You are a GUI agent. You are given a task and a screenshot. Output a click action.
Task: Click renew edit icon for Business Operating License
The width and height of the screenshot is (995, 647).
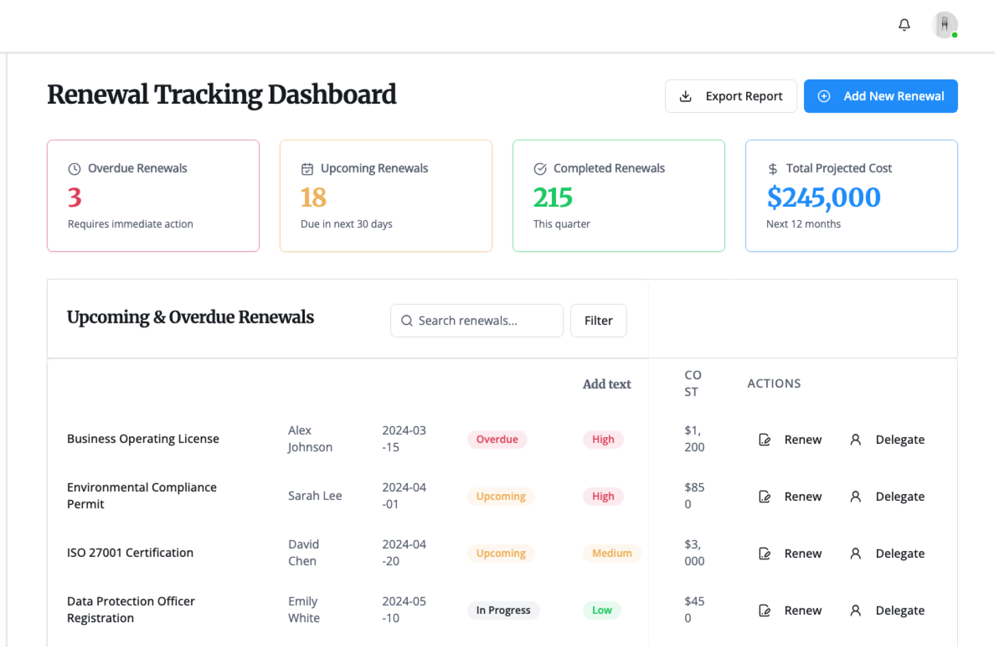tap(764, 440)
